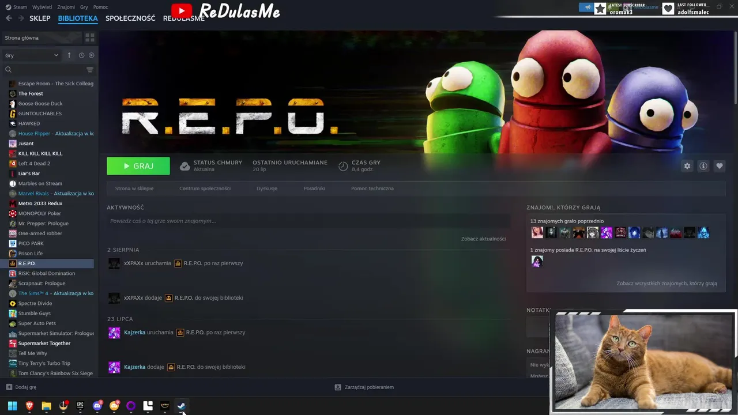Switch to the BIBLIOTEKA tab

[x=78, y=18]
